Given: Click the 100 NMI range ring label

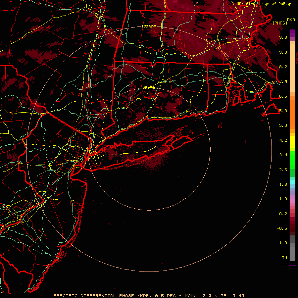Looking at the screenshot, I should (149, 26).
